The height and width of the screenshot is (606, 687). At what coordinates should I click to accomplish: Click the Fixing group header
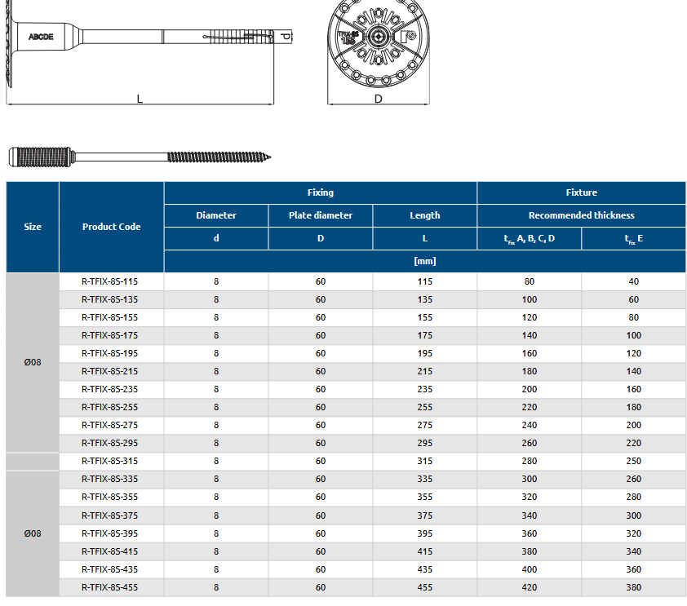(x=321, y=192)
